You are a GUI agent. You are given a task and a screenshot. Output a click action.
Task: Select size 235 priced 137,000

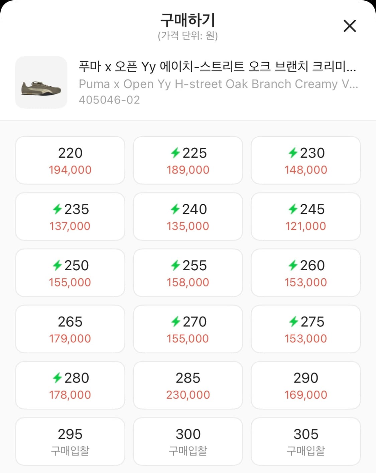[x=70, y=217]
